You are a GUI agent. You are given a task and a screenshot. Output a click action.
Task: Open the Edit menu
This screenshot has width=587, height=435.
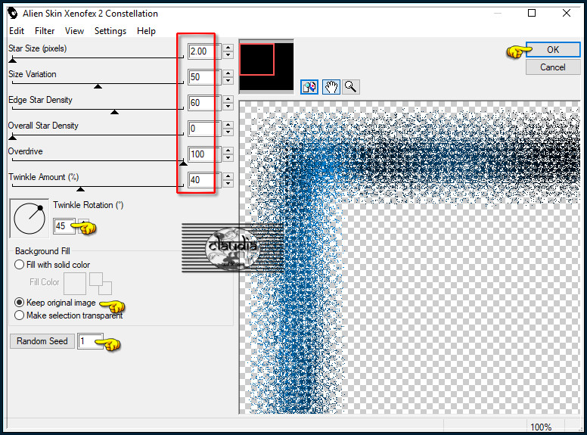click(17, 31)
